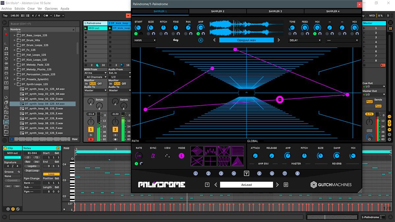Toggle track 1 activator button
Image resolution: width=395 pixels, height=222 pixels.
pyautogui.click(x=91, y=130)
